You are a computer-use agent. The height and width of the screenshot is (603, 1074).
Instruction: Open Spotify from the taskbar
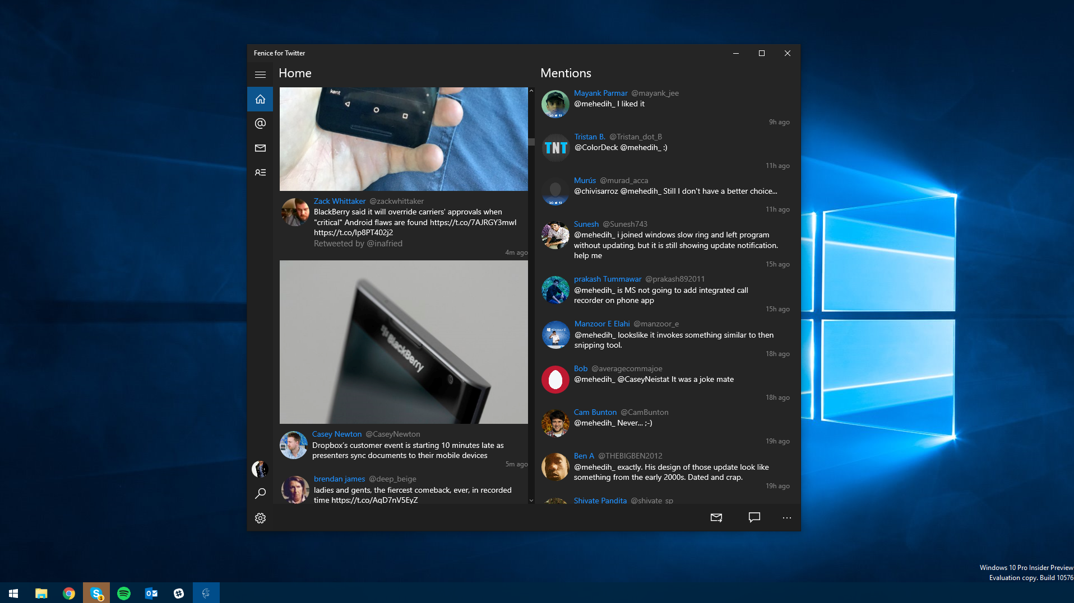[124, 593]
